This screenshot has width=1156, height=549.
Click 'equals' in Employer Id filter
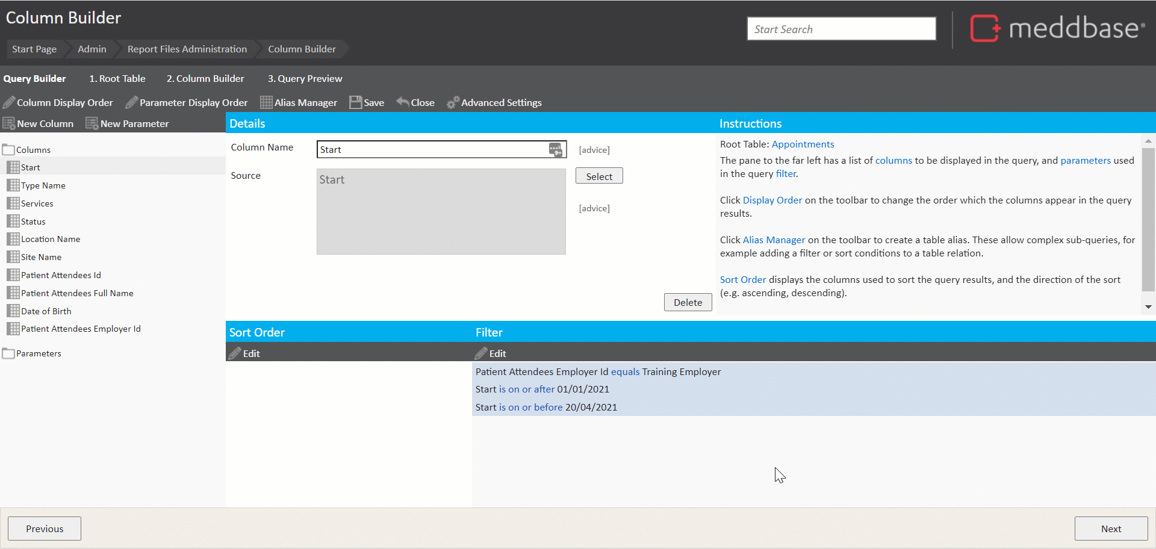coord(625,371)
